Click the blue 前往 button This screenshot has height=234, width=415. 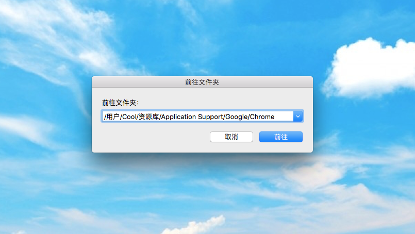coord(281,137)
